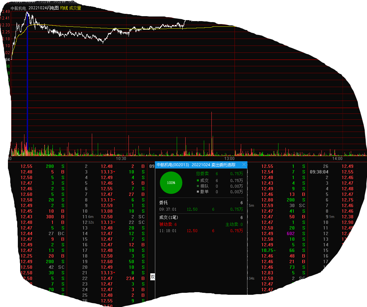
Task: Click the 排队 legend square marker
Action: [198, 186]
